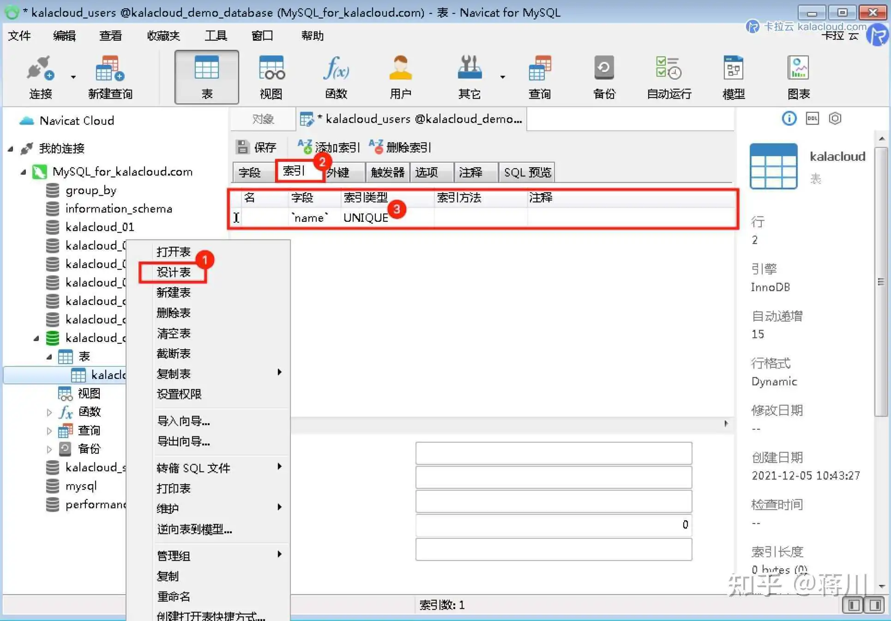Toggle the right side panel layout button
The height and width of the screenshot is (621, 891).
[874, 605]
